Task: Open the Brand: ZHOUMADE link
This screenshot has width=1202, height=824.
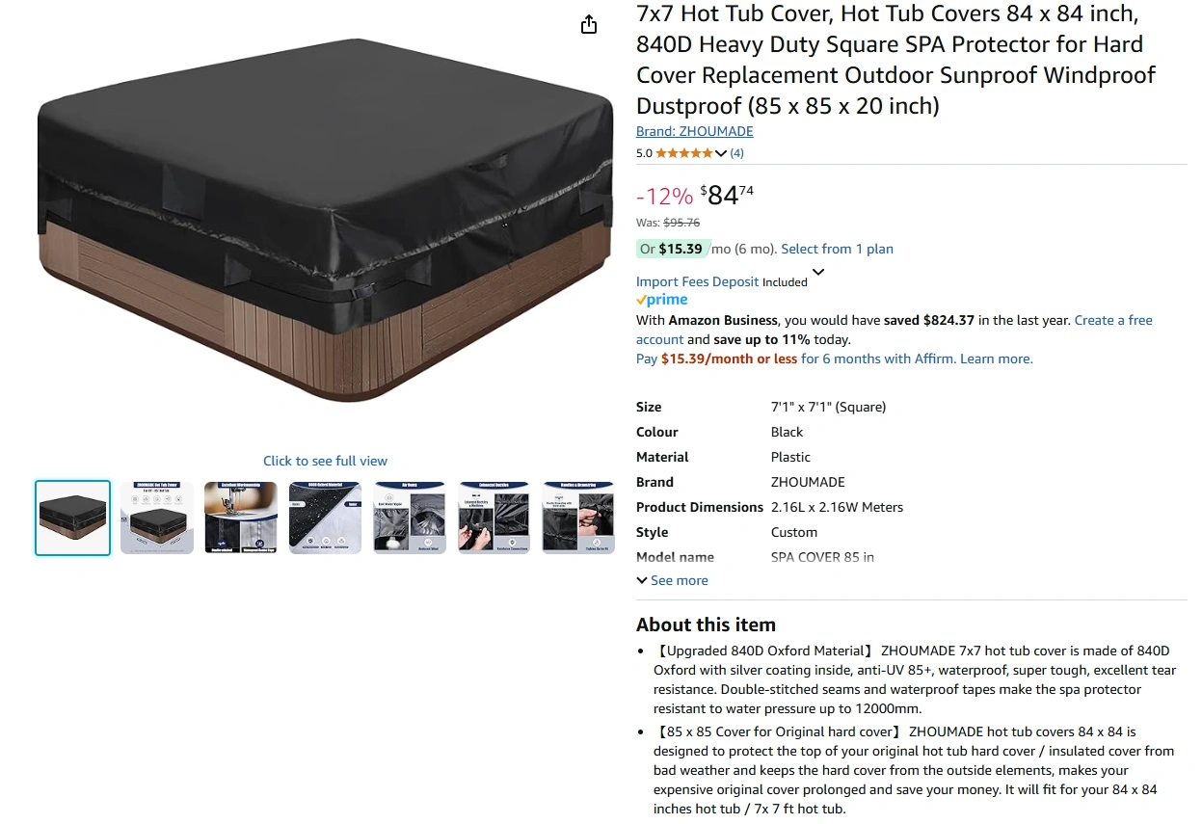Action: click(x=695, y=131)
